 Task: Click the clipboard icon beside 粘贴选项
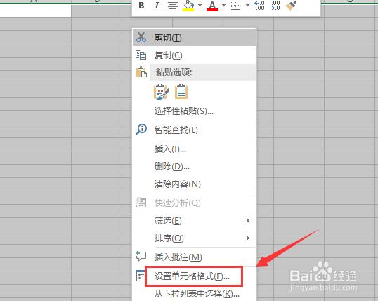click(x=141, y=72)
